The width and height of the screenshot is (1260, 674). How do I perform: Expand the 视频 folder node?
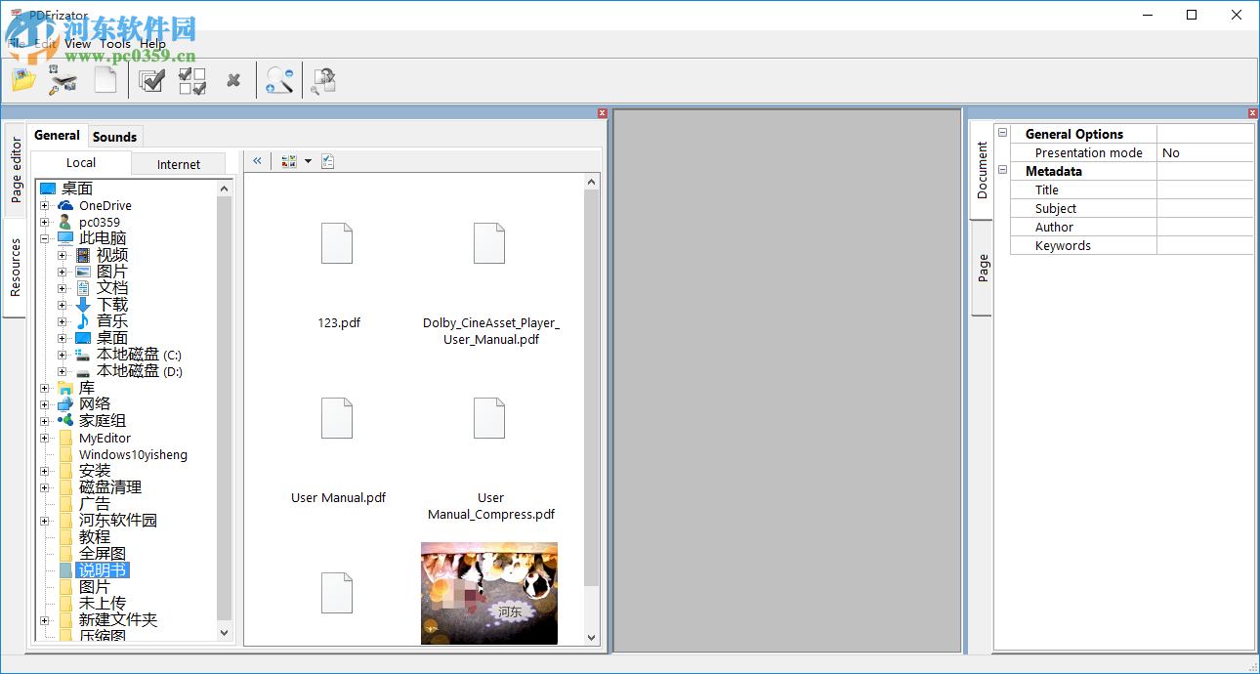(x=62, y=255)
